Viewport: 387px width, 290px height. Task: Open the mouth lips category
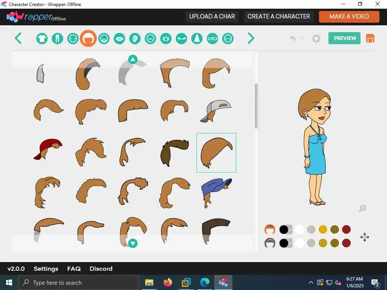point(119,39)
